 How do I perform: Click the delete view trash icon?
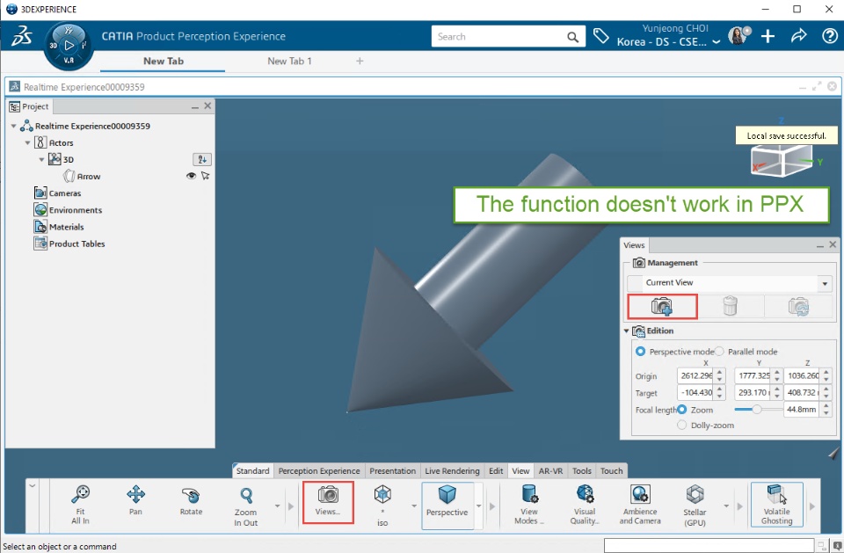pos(731,306)
